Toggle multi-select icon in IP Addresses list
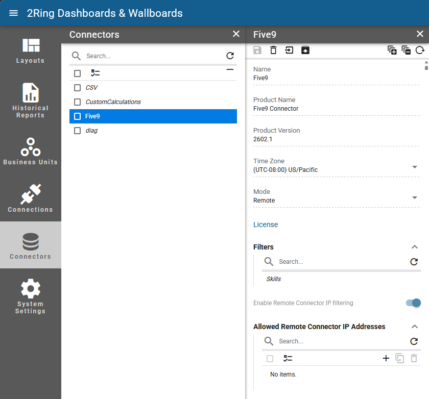Screen dimensions: 429x399 288,359
